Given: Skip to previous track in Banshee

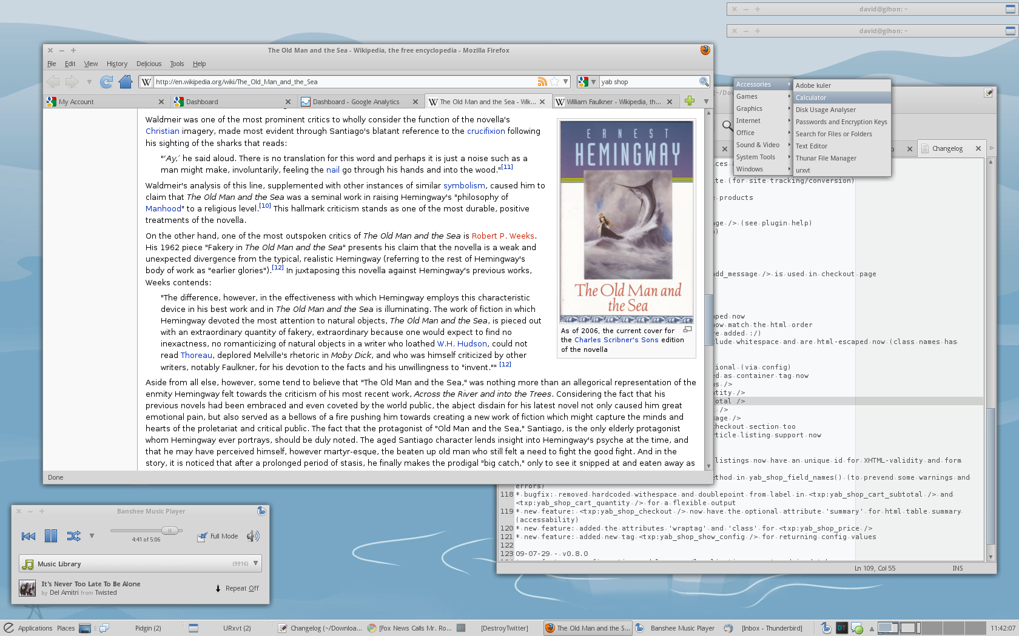Looking at the screenshot, I should coord(29,536).
